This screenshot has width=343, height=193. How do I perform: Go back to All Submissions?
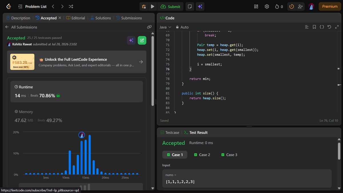(x=21, y=27)
